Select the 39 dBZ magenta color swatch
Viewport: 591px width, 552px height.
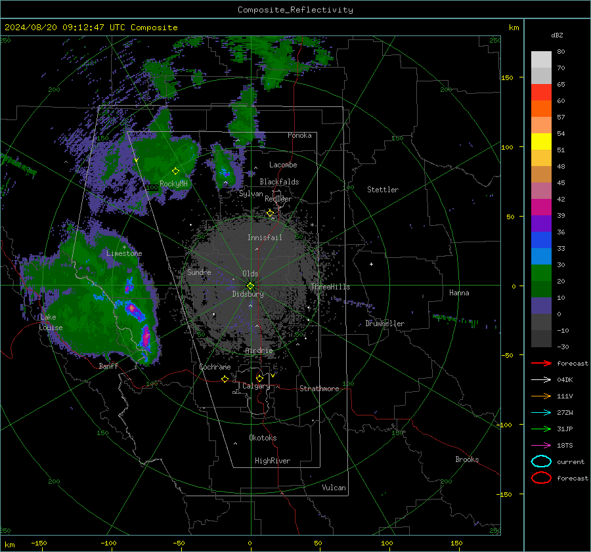(541, 207)
